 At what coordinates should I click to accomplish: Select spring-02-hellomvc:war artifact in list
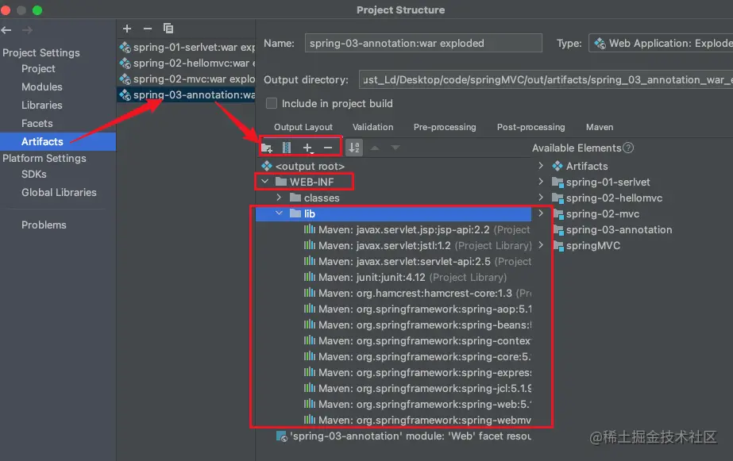click(x=187, y=63)
